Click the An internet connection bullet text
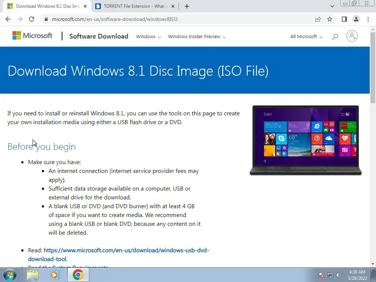The height and width of the screenshot is (282, 376). click(x=124, y=175)
